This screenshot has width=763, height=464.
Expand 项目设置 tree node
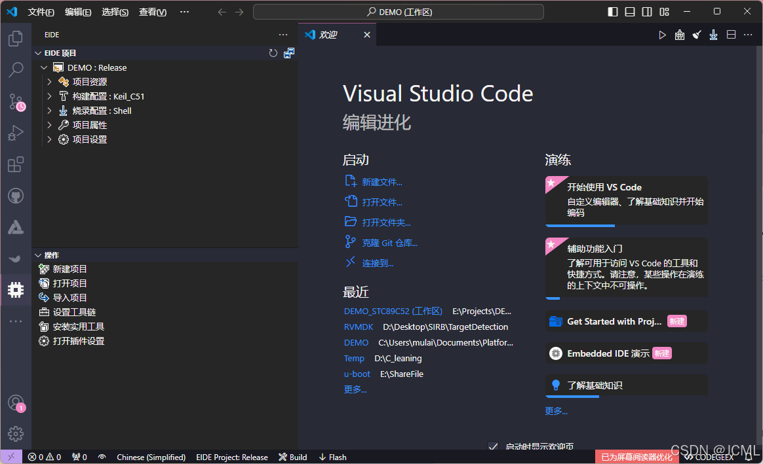point(49,139)
